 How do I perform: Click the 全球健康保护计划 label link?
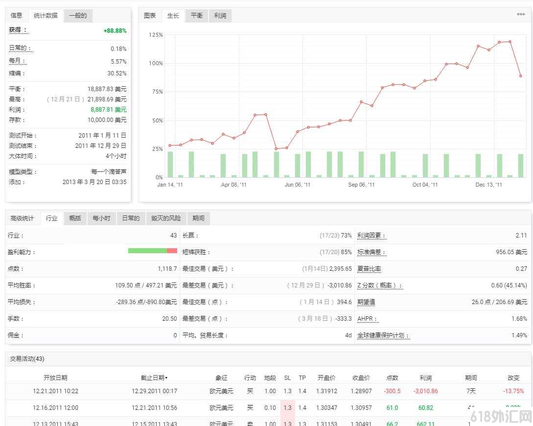[x=383, y=335]
